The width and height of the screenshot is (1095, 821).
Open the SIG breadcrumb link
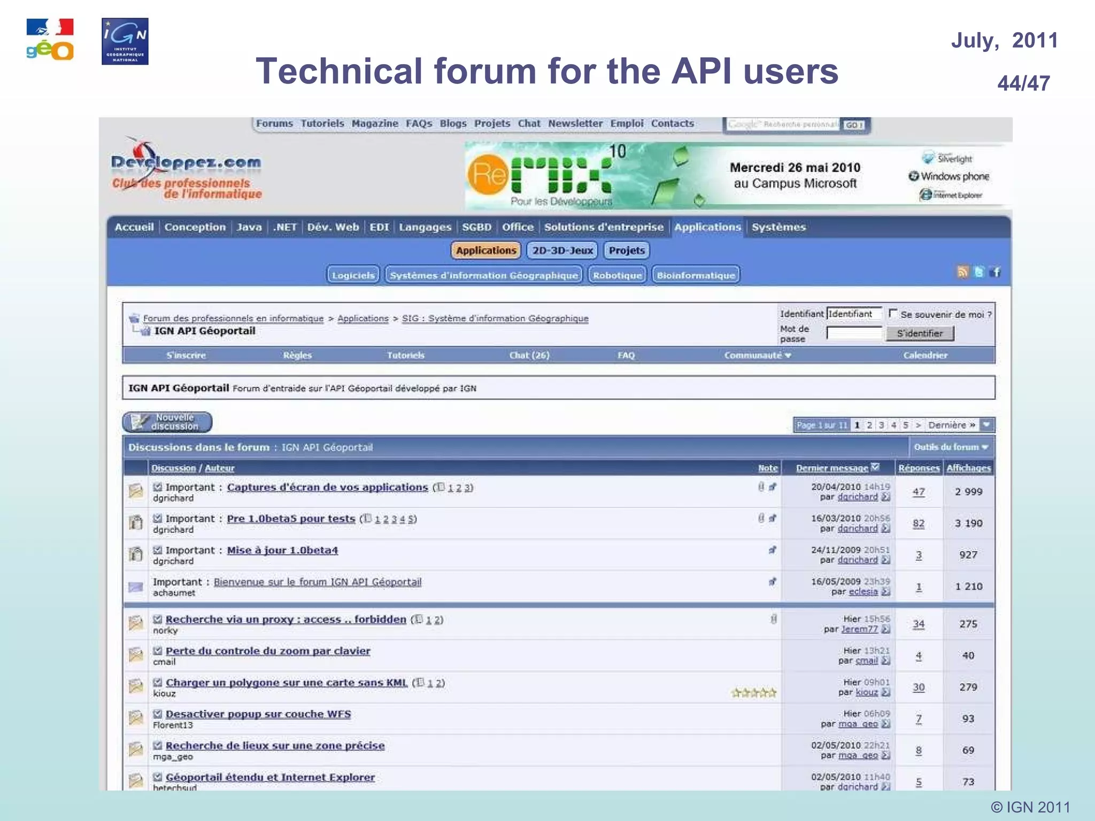point(495,319)
